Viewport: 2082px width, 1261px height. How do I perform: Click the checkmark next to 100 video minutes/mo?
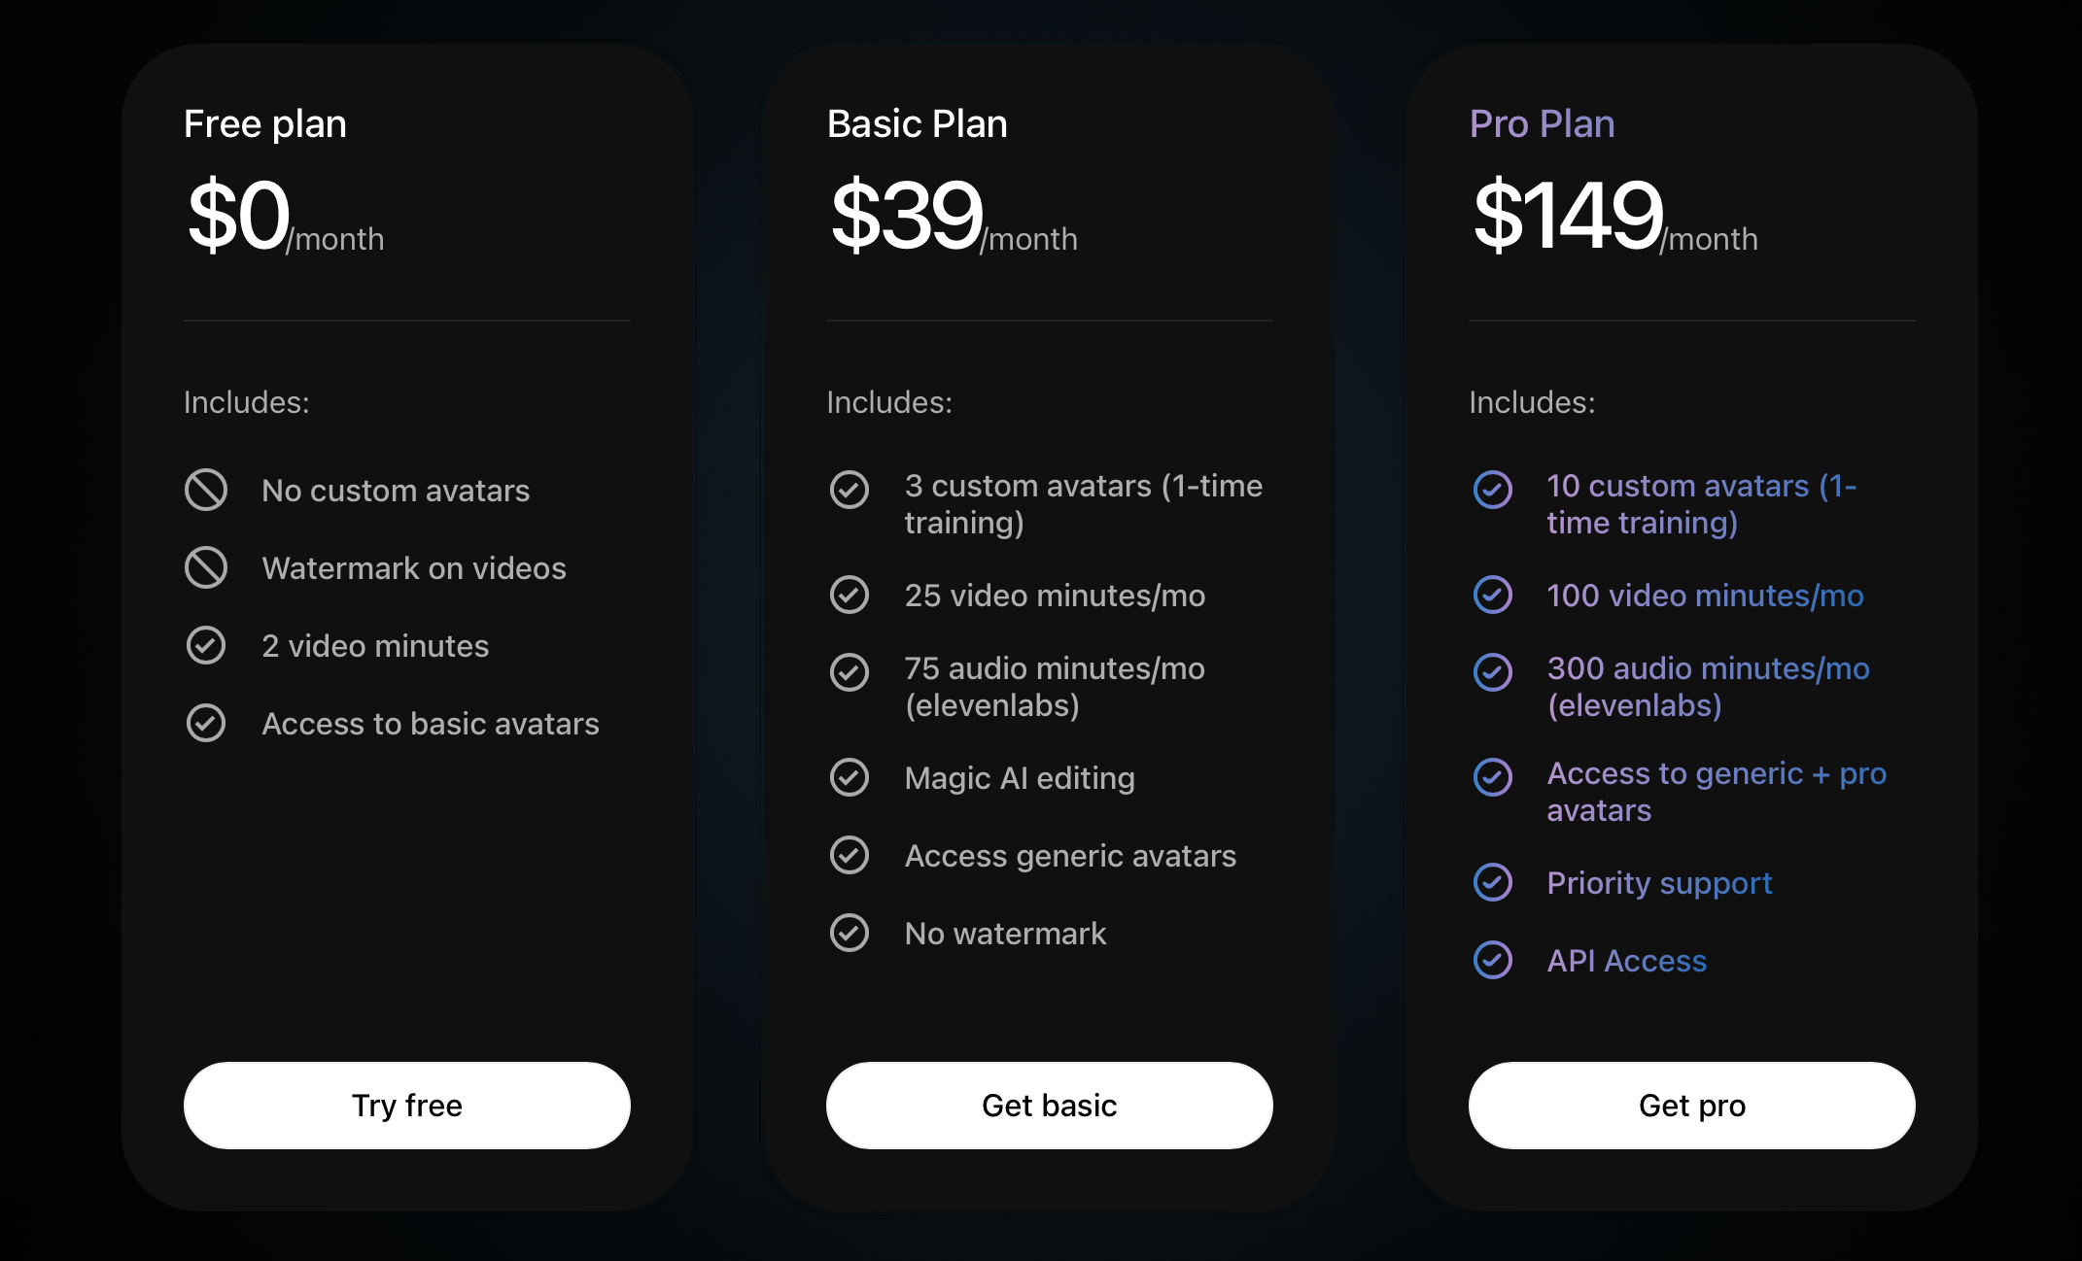pos(1493,595)
